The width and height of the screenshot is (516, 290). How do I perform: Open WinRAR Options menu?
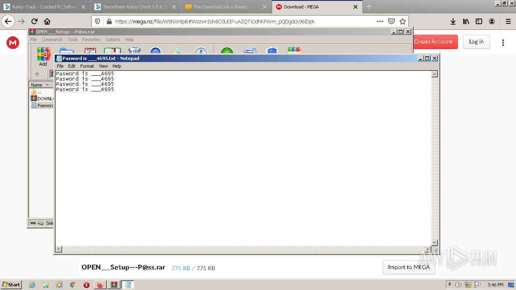(113, 39)
